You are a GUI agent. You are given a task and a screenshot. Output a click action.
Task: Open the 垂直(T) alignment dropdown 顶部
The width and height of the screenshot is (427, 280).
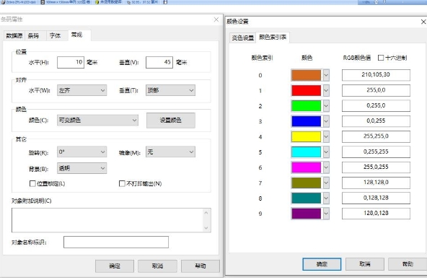(x=170, y=90)
